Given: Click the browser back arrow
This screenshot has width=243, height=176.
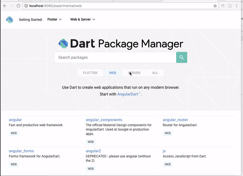Looking at the screenshot, I should click(x=5, y=6).
